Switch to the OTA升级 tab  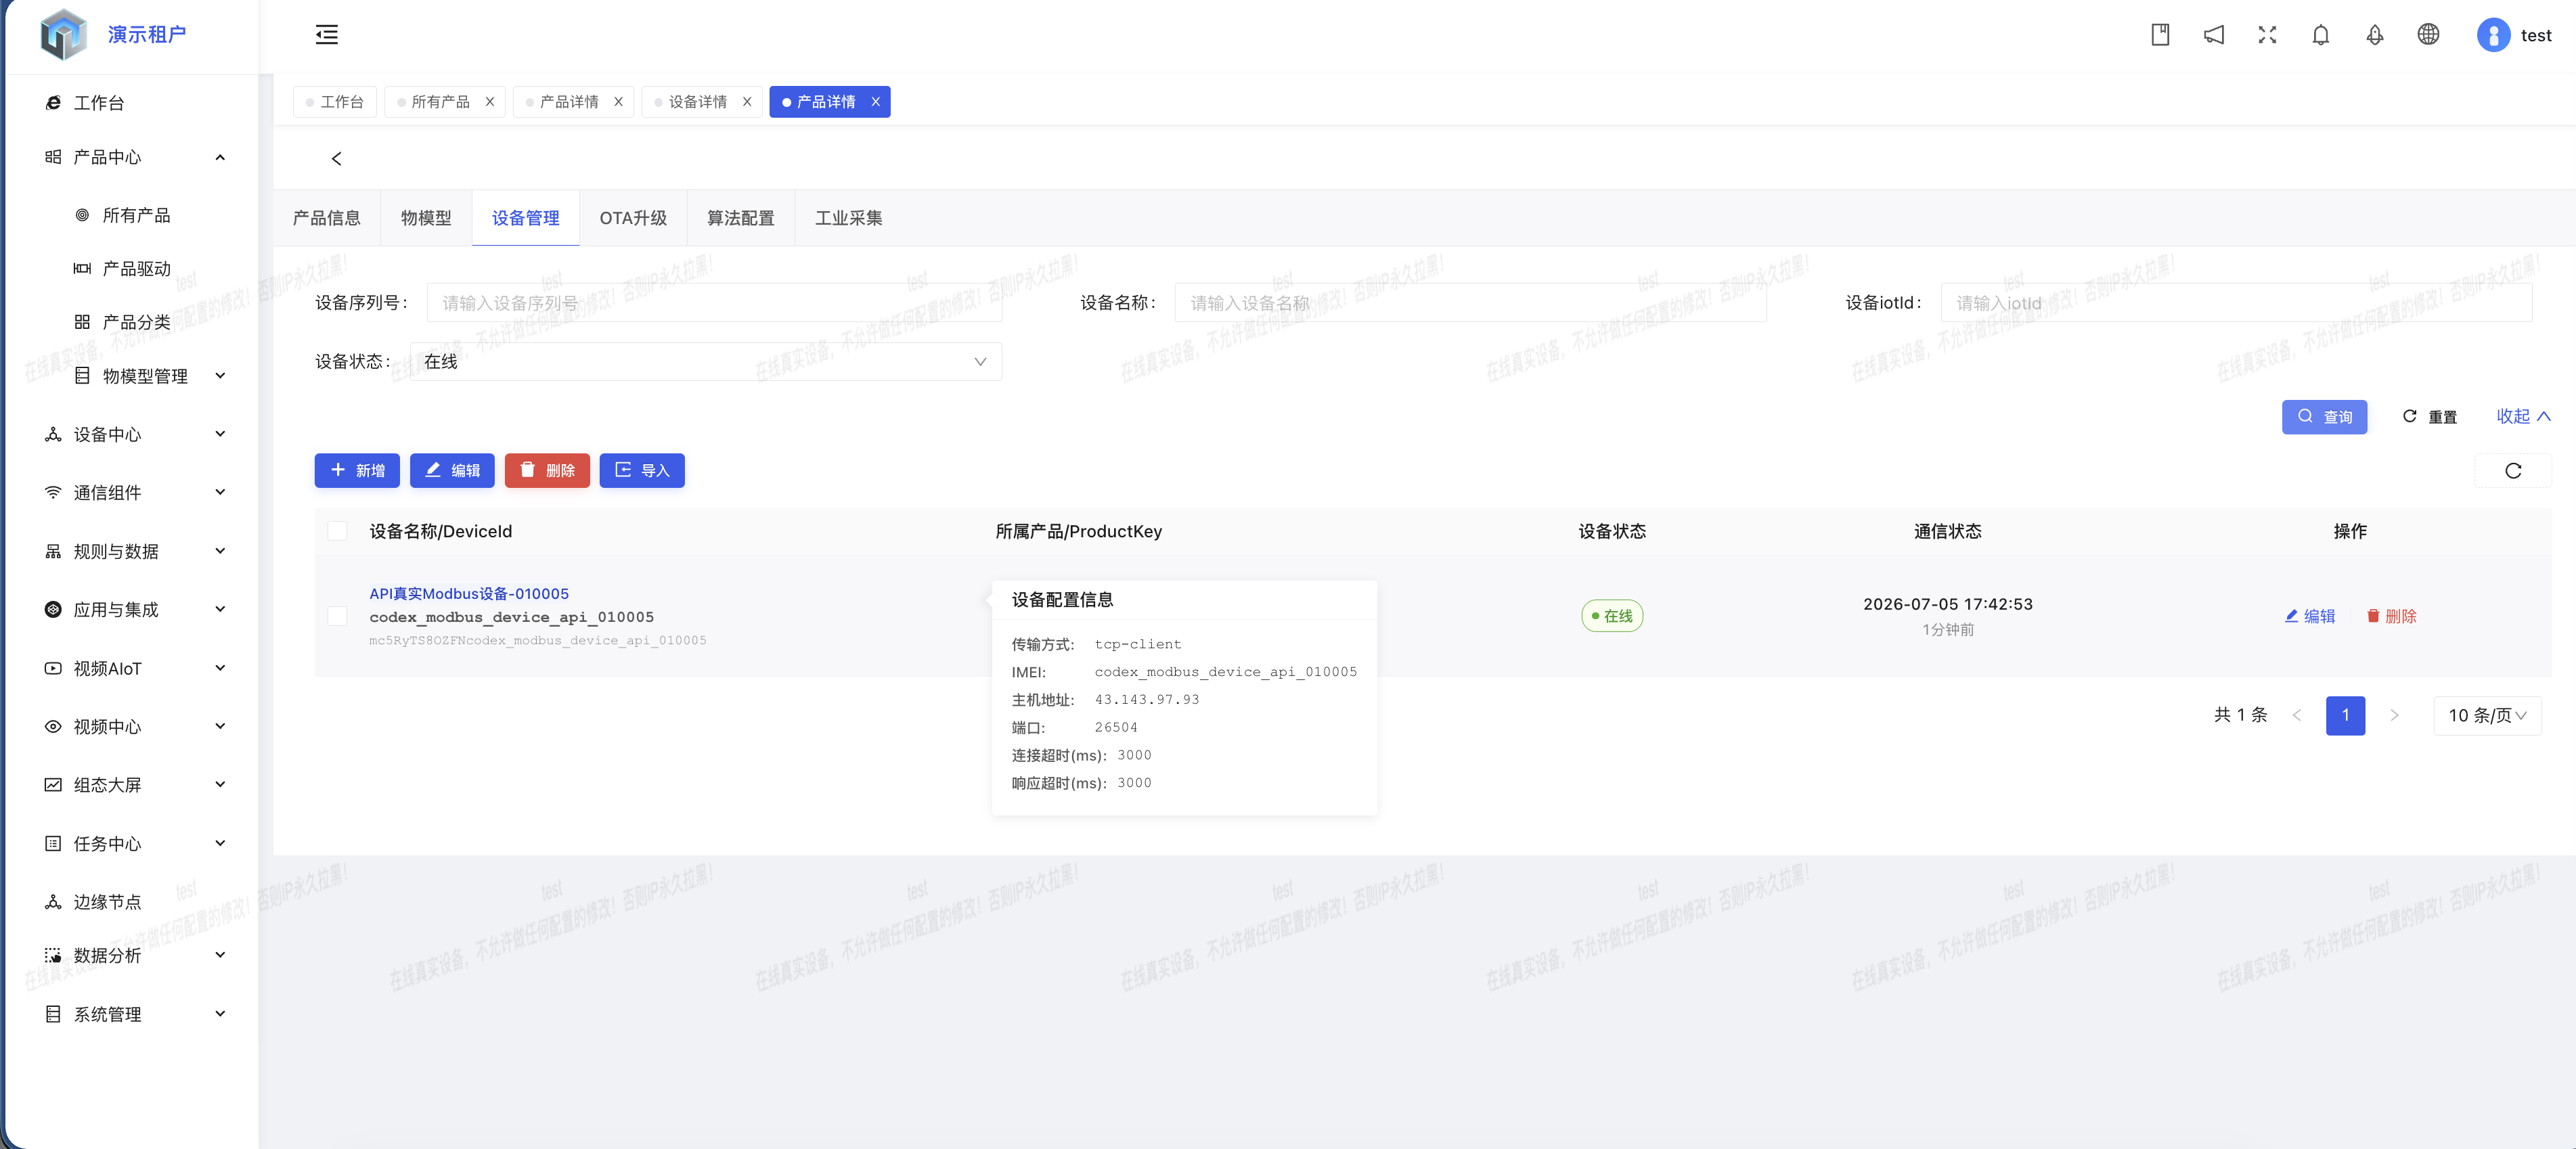pyautogui.click(x=633, y=218)
